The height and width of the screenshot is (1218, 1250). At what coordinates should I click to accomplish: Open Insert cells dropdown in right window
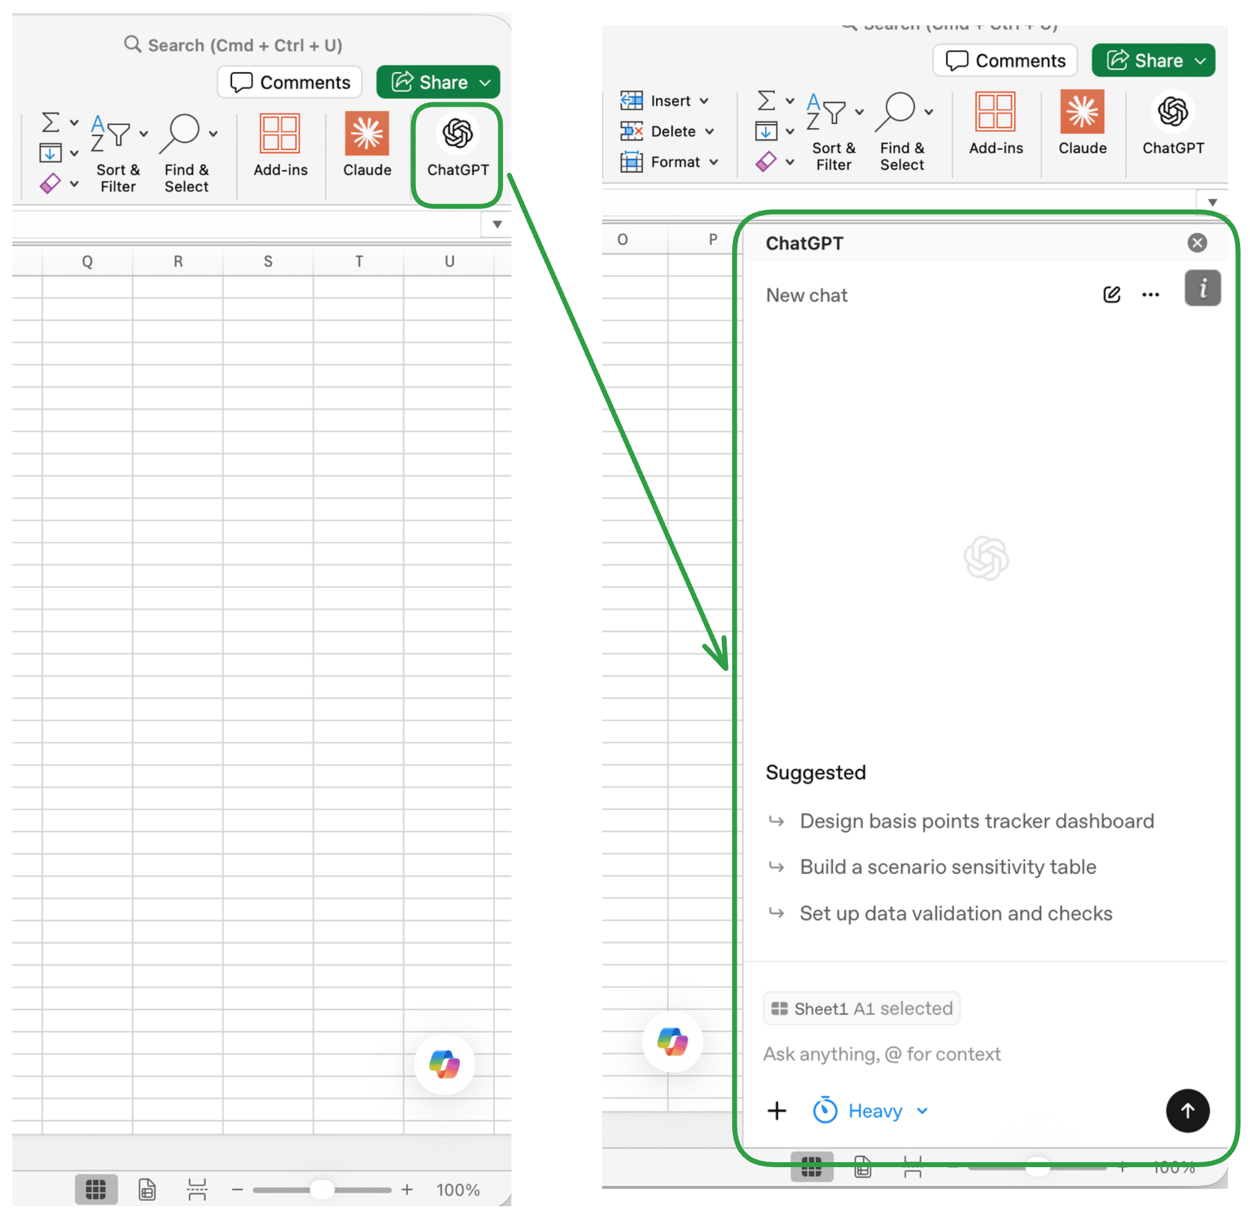[x=664, y=100]
